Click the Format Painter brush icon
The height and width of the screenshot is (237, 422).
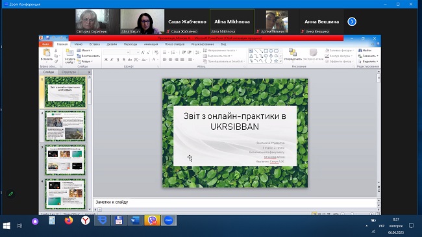(56, 62)
